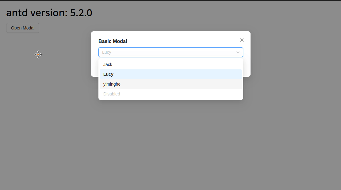Viewport: 341px width, 190px height.
Task: Click the dropdown chevron arrow icon
Action: [x=238, y=52]
